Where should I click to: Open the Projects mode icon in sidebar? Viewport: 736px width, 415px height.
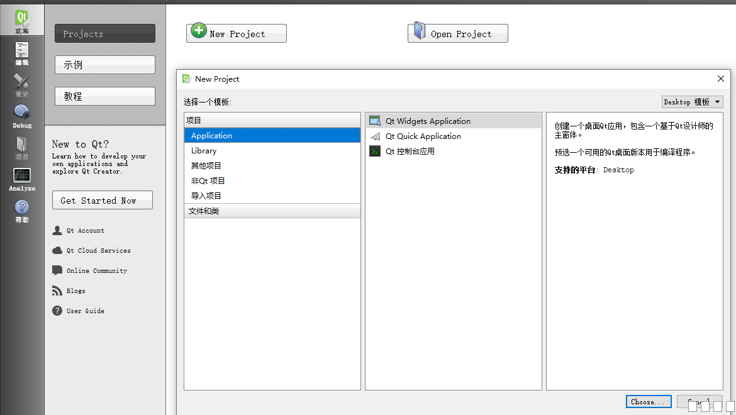point(22,148)
